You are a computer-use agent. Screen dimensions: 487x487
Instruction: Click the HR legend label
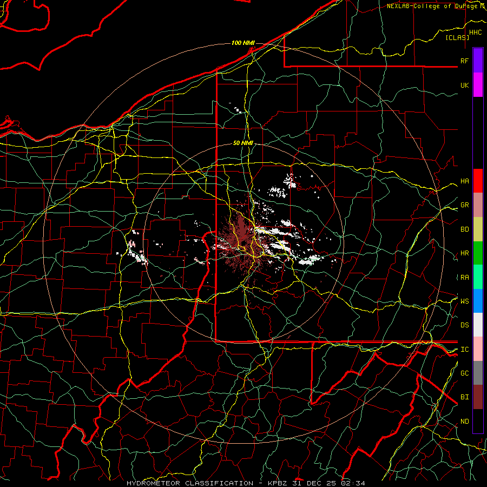coord(465,253)
